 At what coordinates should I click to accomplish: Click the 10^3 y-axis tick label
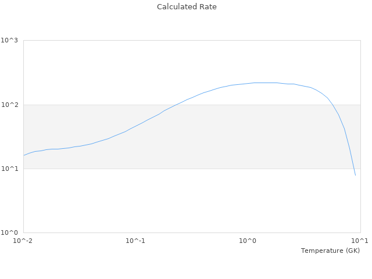(x=10, y=41)
